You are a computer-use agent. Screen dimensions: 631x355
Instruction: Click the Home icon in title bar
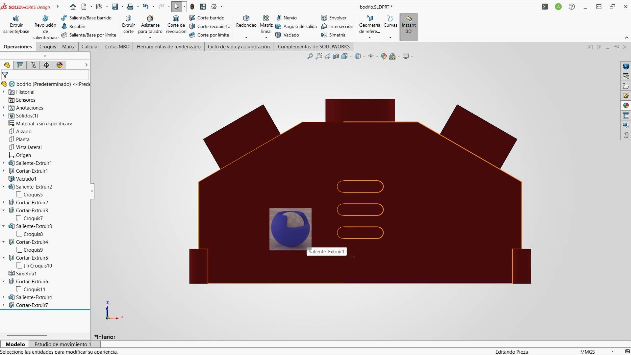click(x=73, y=7)
